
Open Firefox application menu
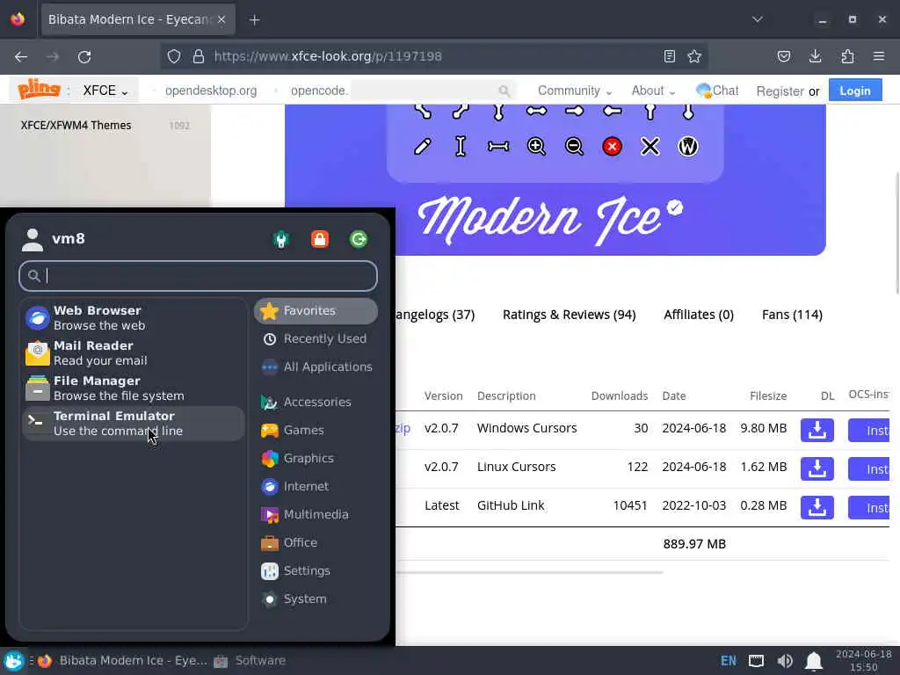879,56
